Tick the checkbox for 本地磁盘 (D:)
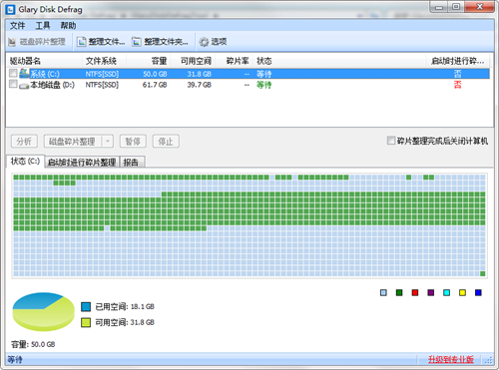Viewport: 499px width, 370px height. coord(13,84)
